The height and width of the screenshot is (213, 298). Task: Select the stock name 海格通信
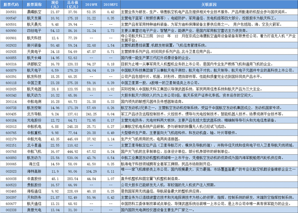[34, 191]
